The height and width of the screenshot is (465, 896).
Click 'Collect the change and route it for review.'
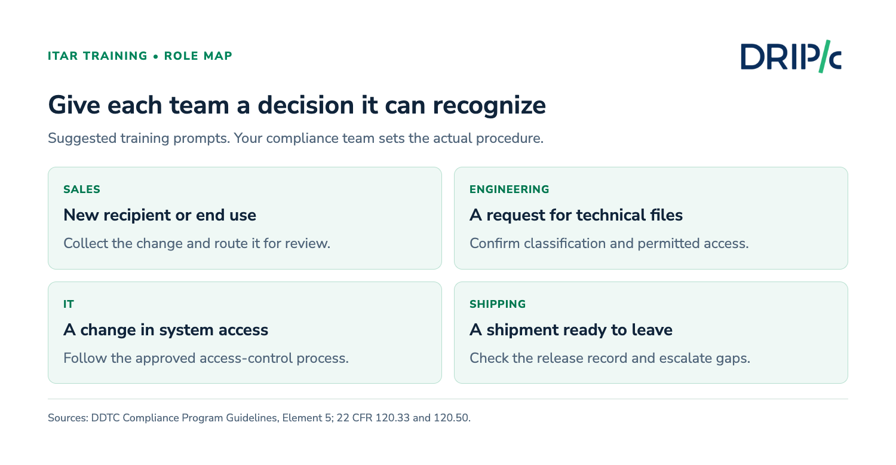tap(197, 244)
